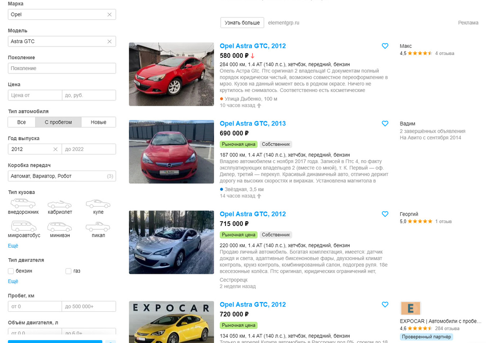
Task: Select the внедорожник body type icon
Action: coord(23,204)
